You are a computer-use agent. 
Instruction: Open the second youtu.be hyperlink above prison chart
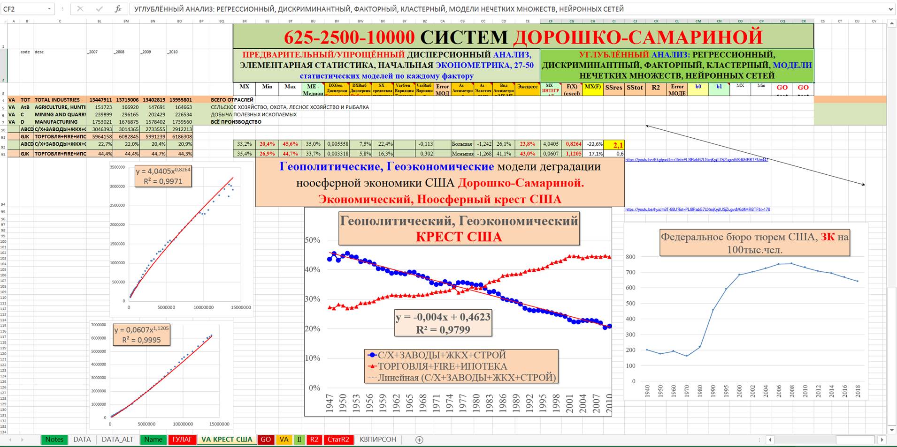click(x=698, y=209)
